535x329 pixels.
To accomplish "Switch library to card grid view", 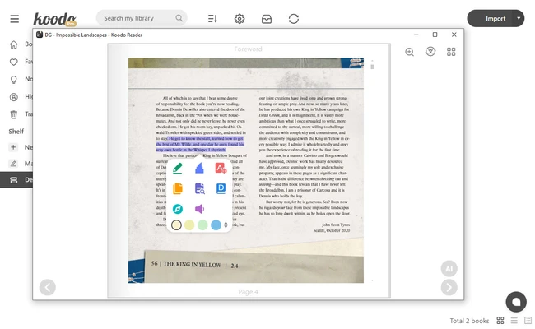I will (x=500, y=321).
